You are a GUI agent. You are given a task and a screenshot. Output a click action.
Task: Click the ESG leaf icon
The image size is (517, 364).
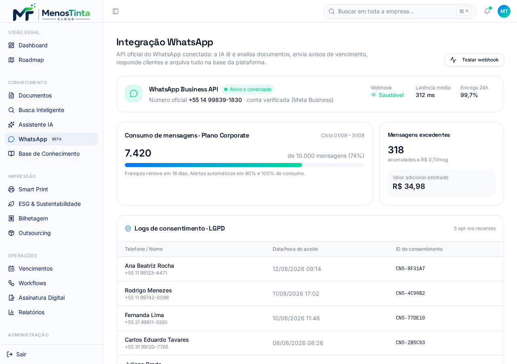[x=11, y=204]
